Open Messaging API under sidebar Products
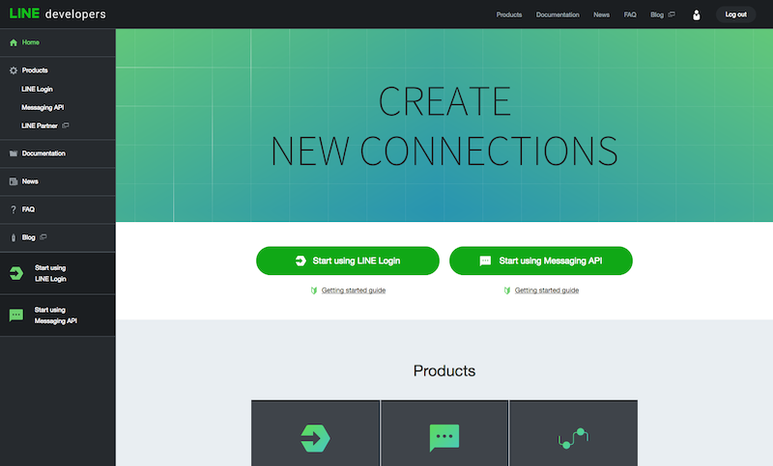 coord(43,107)
